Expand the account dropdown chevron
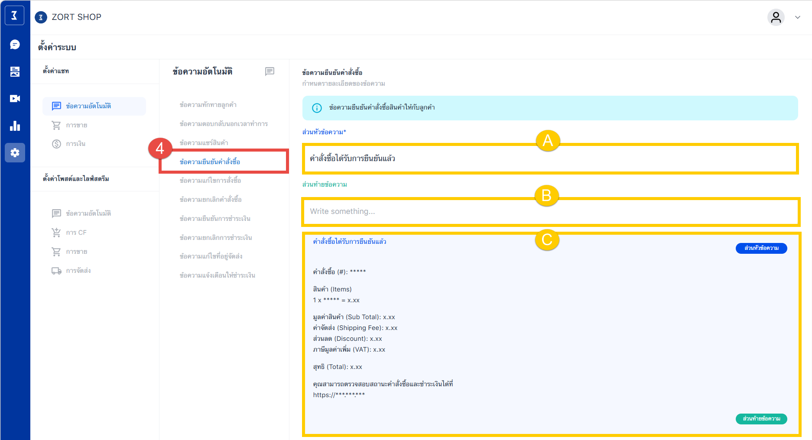This screenshot has height=440, width=812. (797, 17)
